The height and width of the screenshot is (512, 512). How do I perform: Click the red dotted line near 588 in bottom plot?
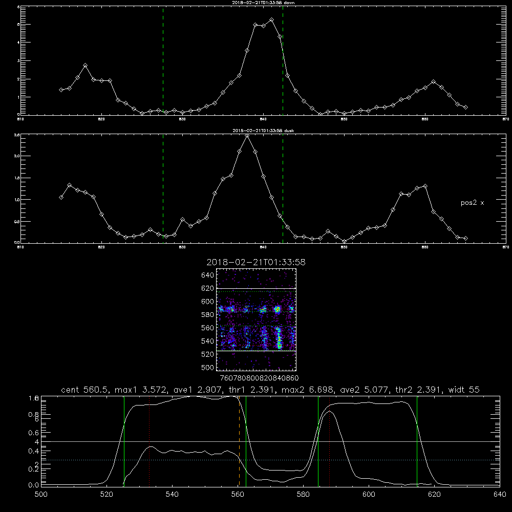point(329,441)
